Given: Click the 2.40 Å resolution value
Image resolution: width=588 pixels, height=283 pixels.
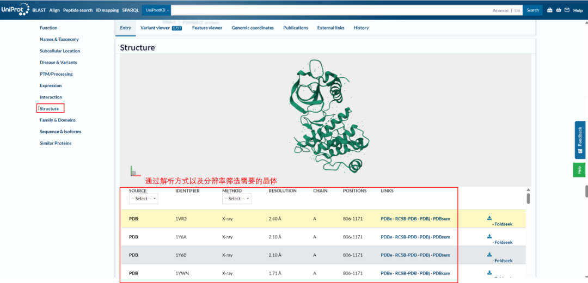Looking at the screenshot, I should click(x=275, y=219).
